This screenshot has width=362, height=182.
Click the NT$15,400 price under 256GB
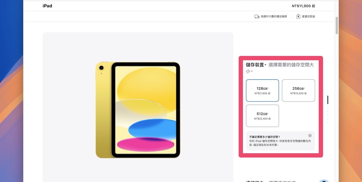(x=298, y=94)
